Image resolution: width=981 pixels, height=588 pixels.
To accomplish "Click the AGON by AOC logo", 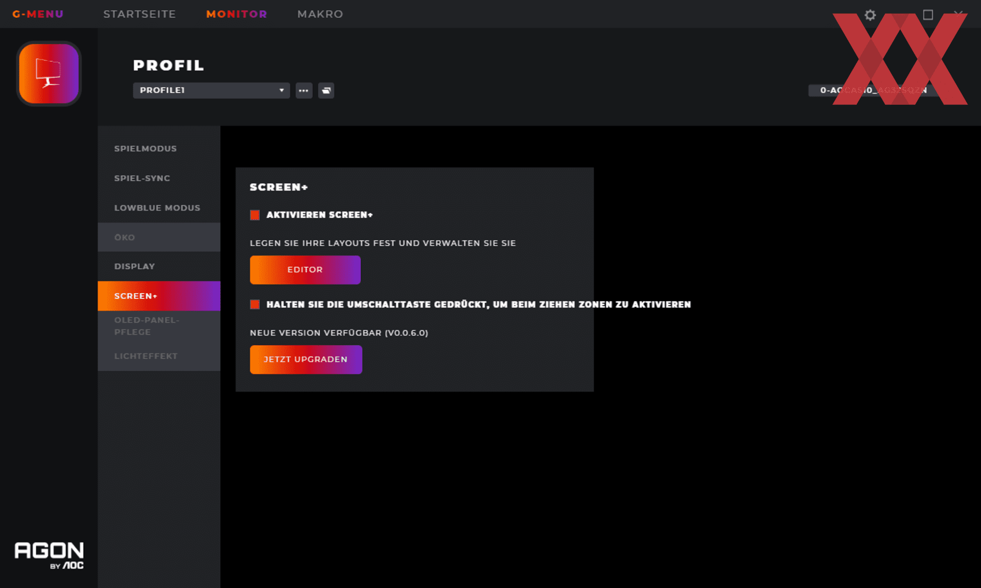I will [x=49, y=555].
